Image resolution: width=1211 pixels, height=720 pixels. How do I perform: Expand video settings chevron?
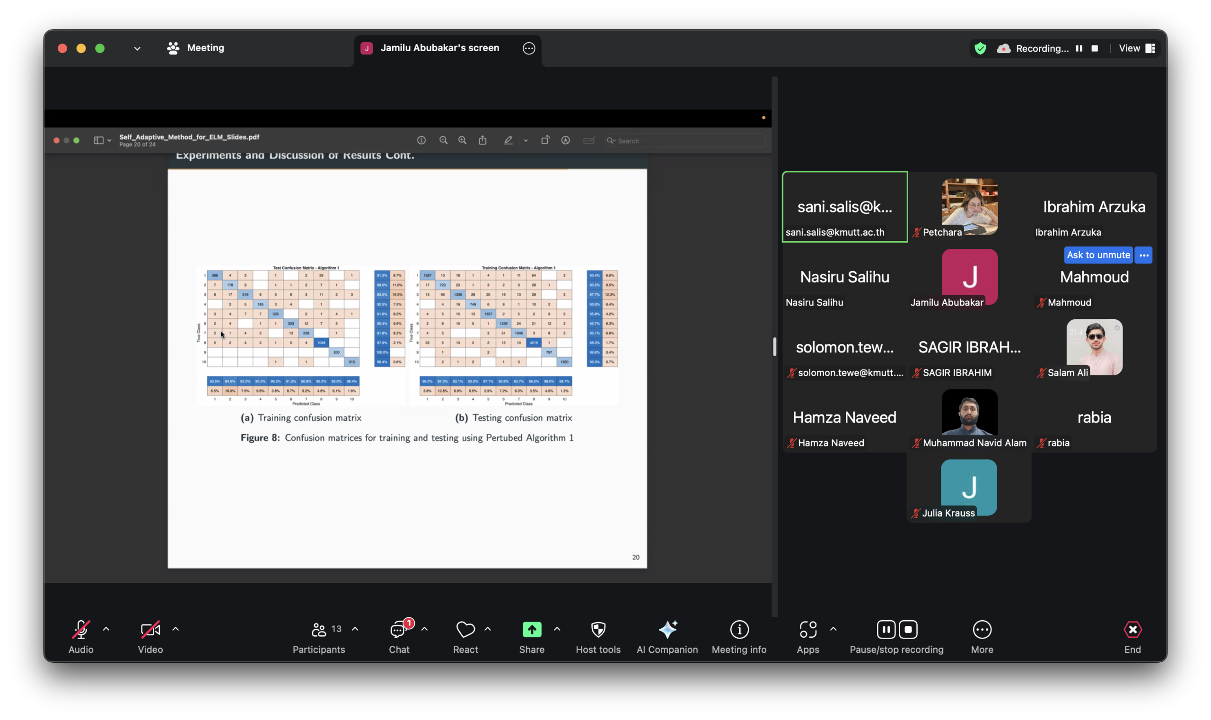176,629
